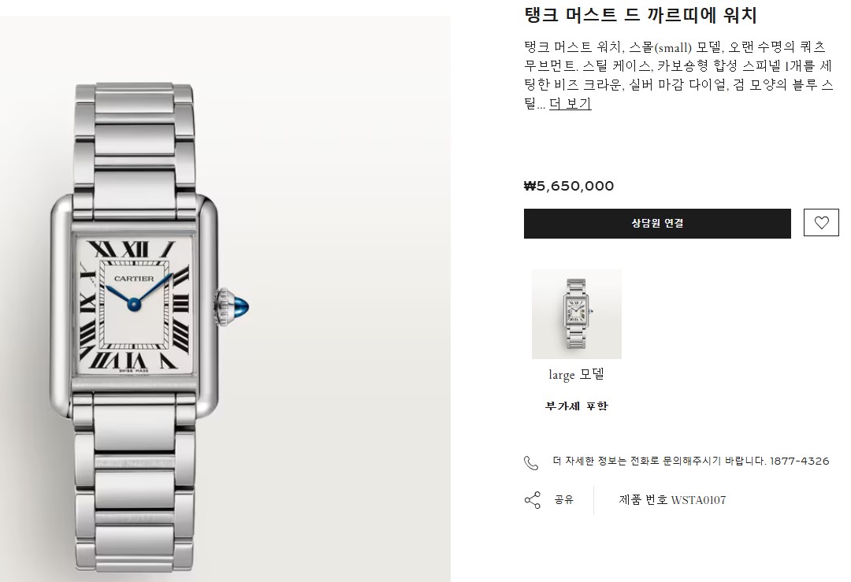
Task: Click the 상담원 연결 button
Action: pyautogui.click(x=657, y=224)
